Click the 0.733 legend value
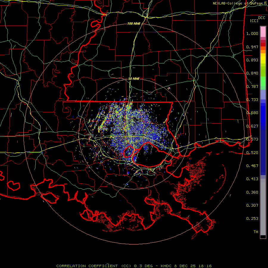268x268 pixels. [252, 100]
